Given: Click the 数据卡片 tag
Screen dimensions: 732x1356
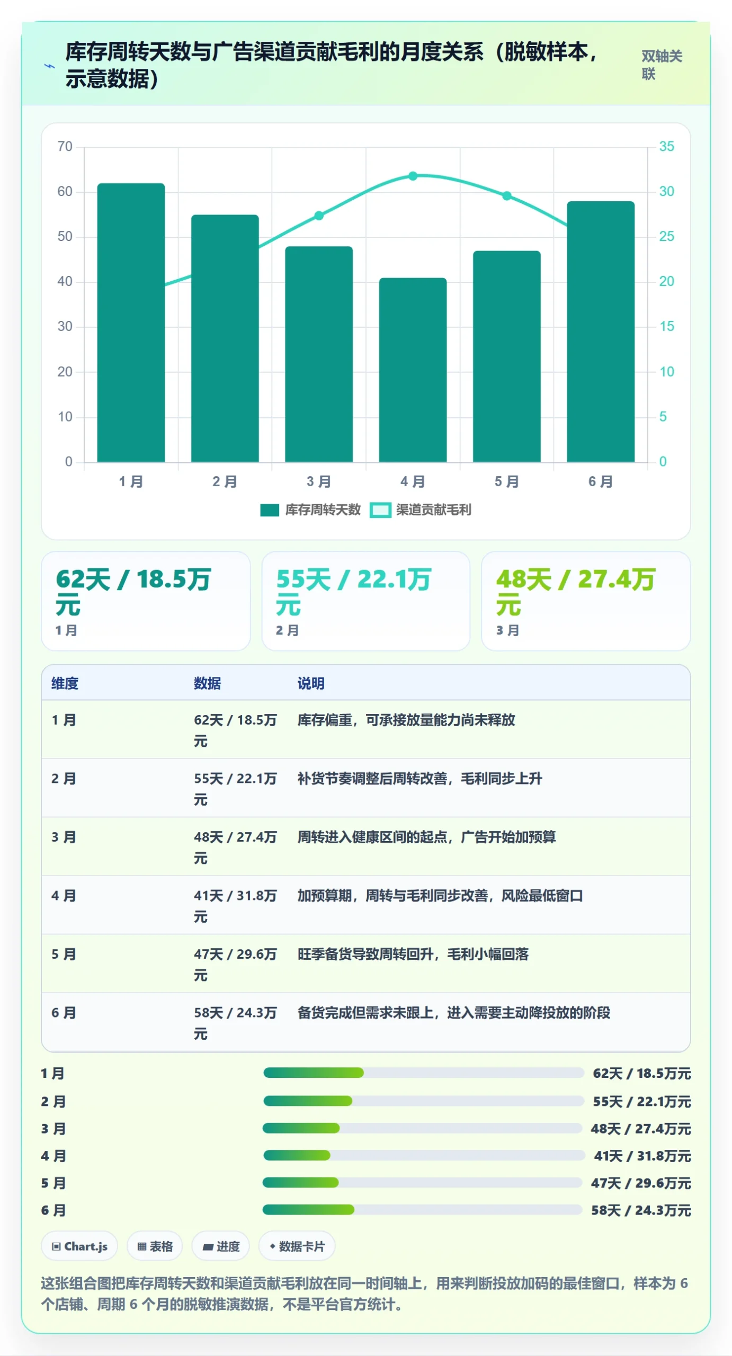Looking at the screenshot, I should (x=297, y=1246).
